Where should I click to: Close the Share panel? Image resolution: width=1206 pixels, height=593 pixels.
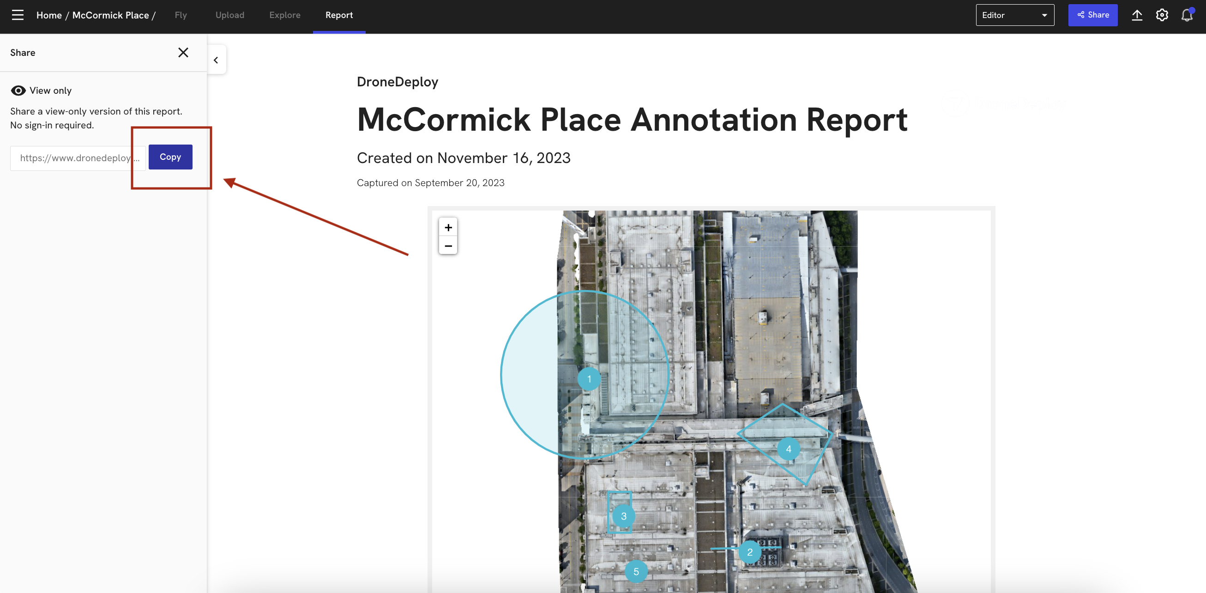183,53
